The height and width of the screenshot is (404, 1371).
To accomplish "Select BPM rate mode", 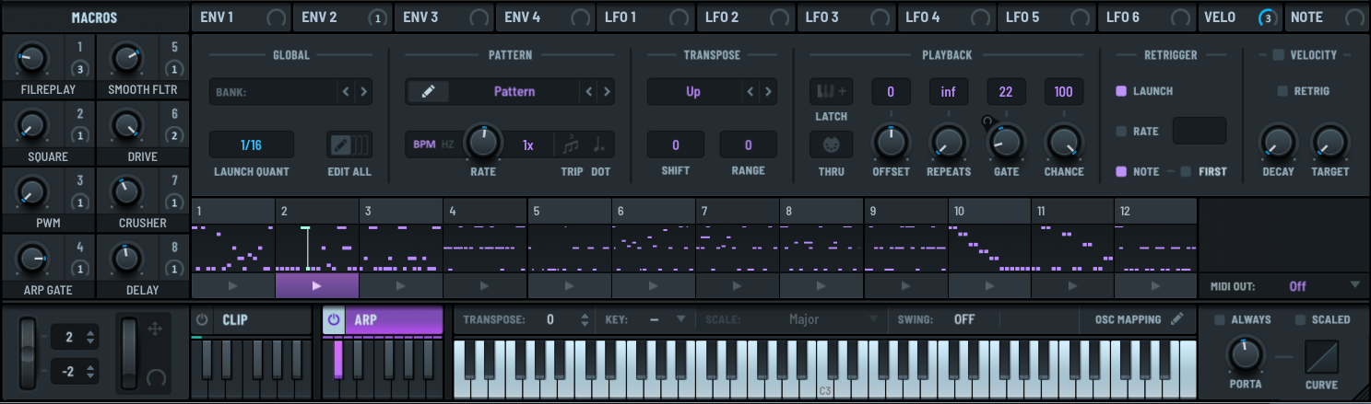I will tap(424, 144).
